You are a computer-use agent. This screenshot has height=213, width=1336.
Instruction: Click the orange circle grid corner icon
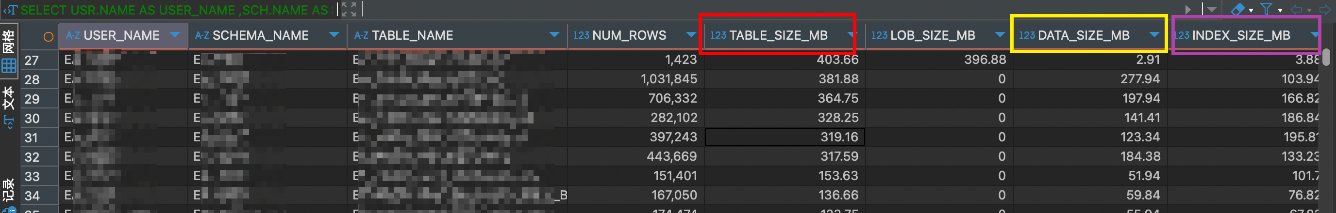point(48,36)
